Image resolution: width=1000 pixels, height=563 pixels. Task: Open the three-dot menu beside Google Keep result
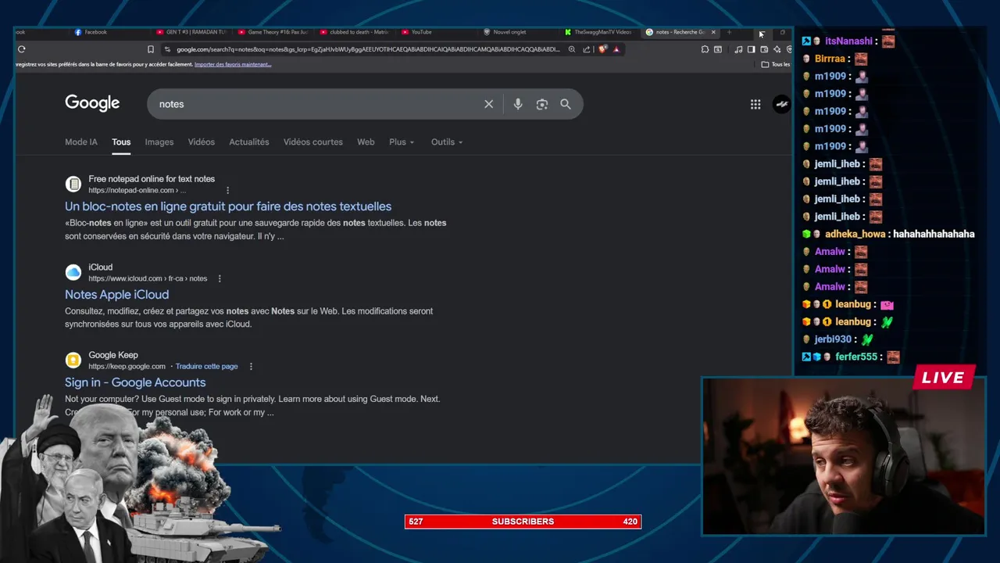click(x=251, y=366)
